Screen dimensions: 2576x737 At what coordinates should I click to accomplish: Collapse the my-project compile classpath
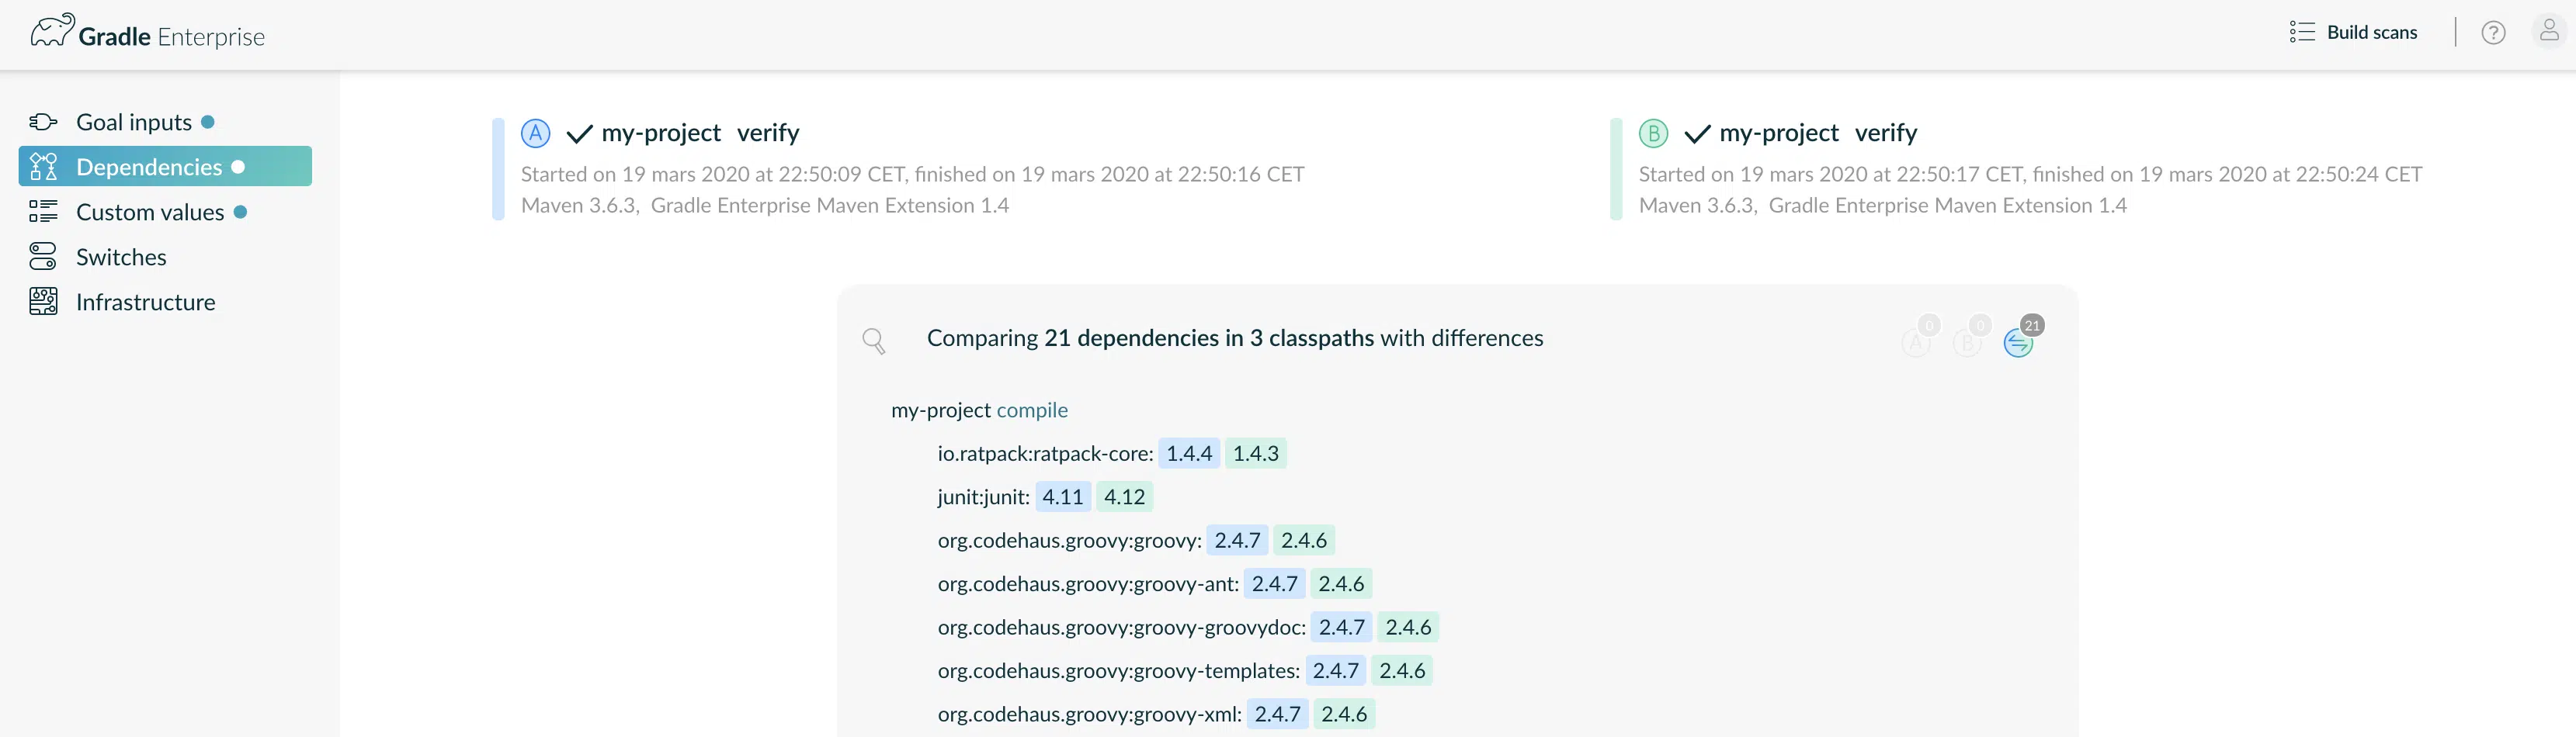(x=979, y=410)
